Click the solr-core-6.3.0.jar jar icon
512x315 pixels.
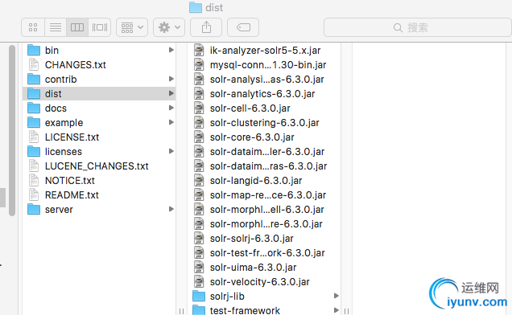point(199,137)
